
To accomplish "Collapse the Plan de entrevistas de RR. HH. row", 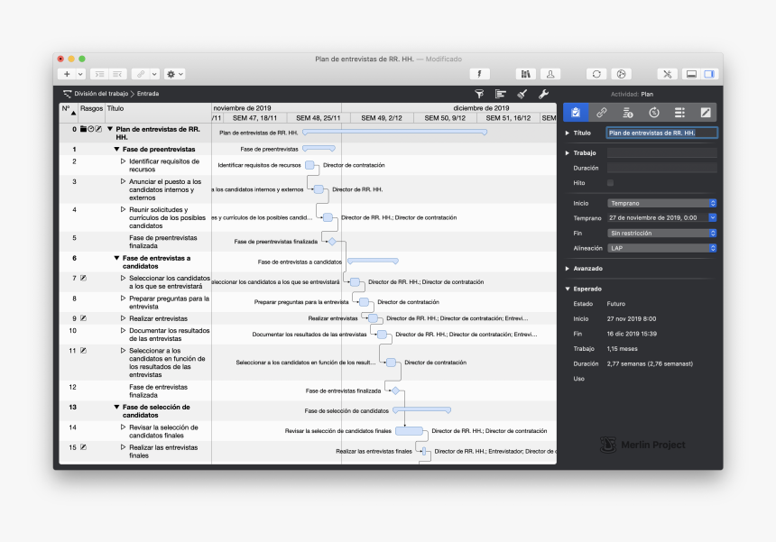I will [x=110, y=129].
